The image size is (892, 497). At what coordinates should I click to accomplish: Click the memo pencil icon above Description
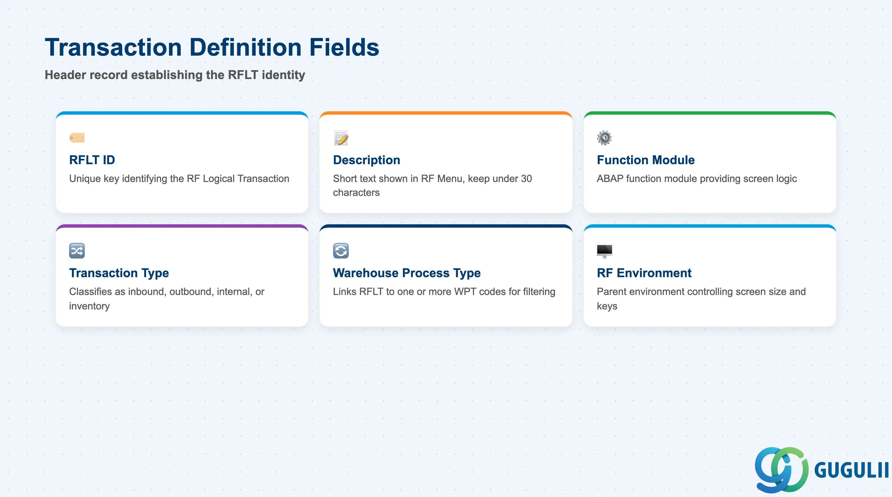pos(341,138)
